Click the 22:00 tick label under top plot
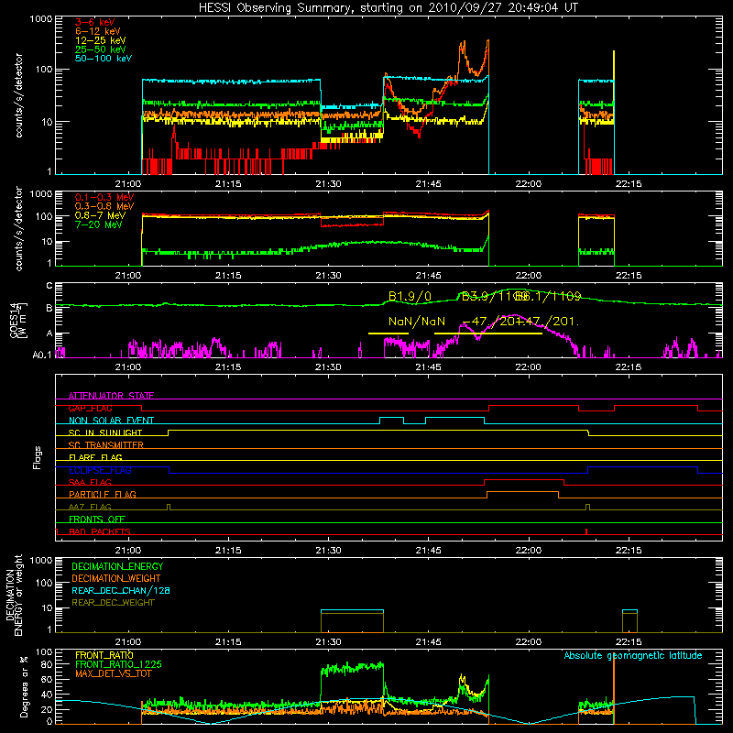The image size is (733, 733). click(529, 184)
